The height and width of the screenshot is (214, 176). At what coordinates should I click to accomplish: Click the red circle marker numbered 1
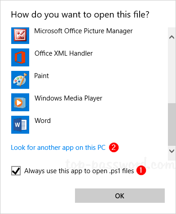tap(141, 170)
